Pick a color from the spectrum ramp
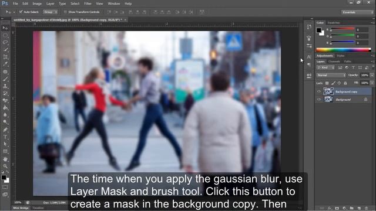Screen dimensions: 376x211 click(x=343, y=50)
